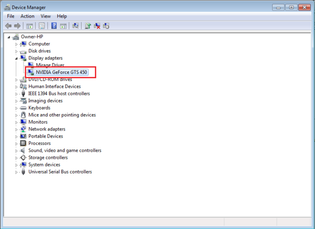Click the Forward arrow in the toolbar
This screenshot has width=315, height=229.
click(18, 26)
